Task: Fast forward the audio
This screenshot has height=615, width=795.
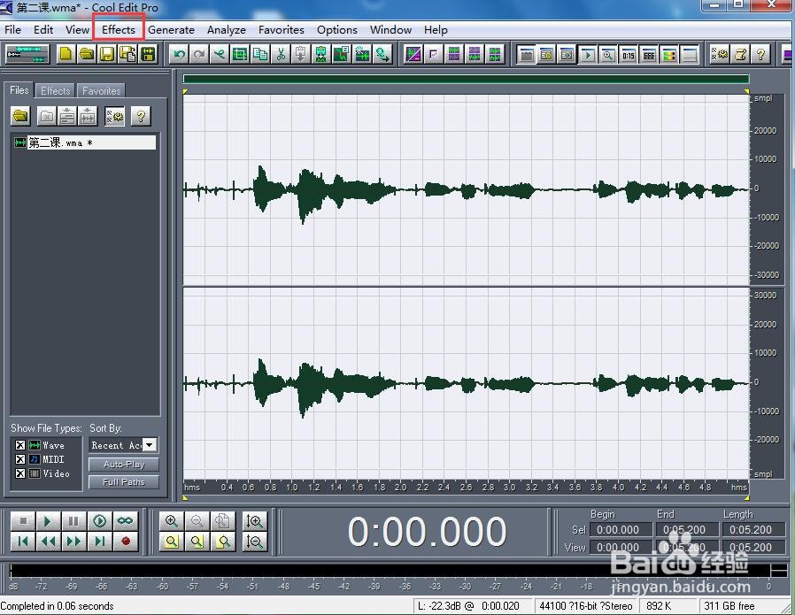Action: (73, 542)
